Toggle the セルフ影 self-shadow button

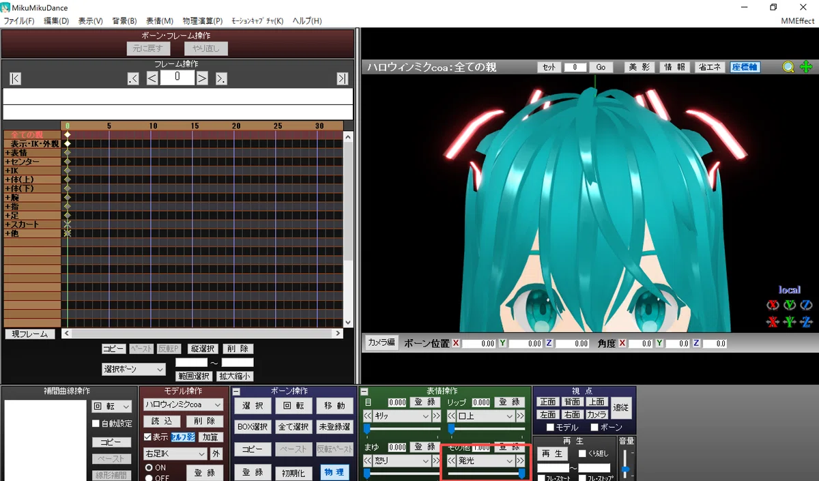pos(182,437)
